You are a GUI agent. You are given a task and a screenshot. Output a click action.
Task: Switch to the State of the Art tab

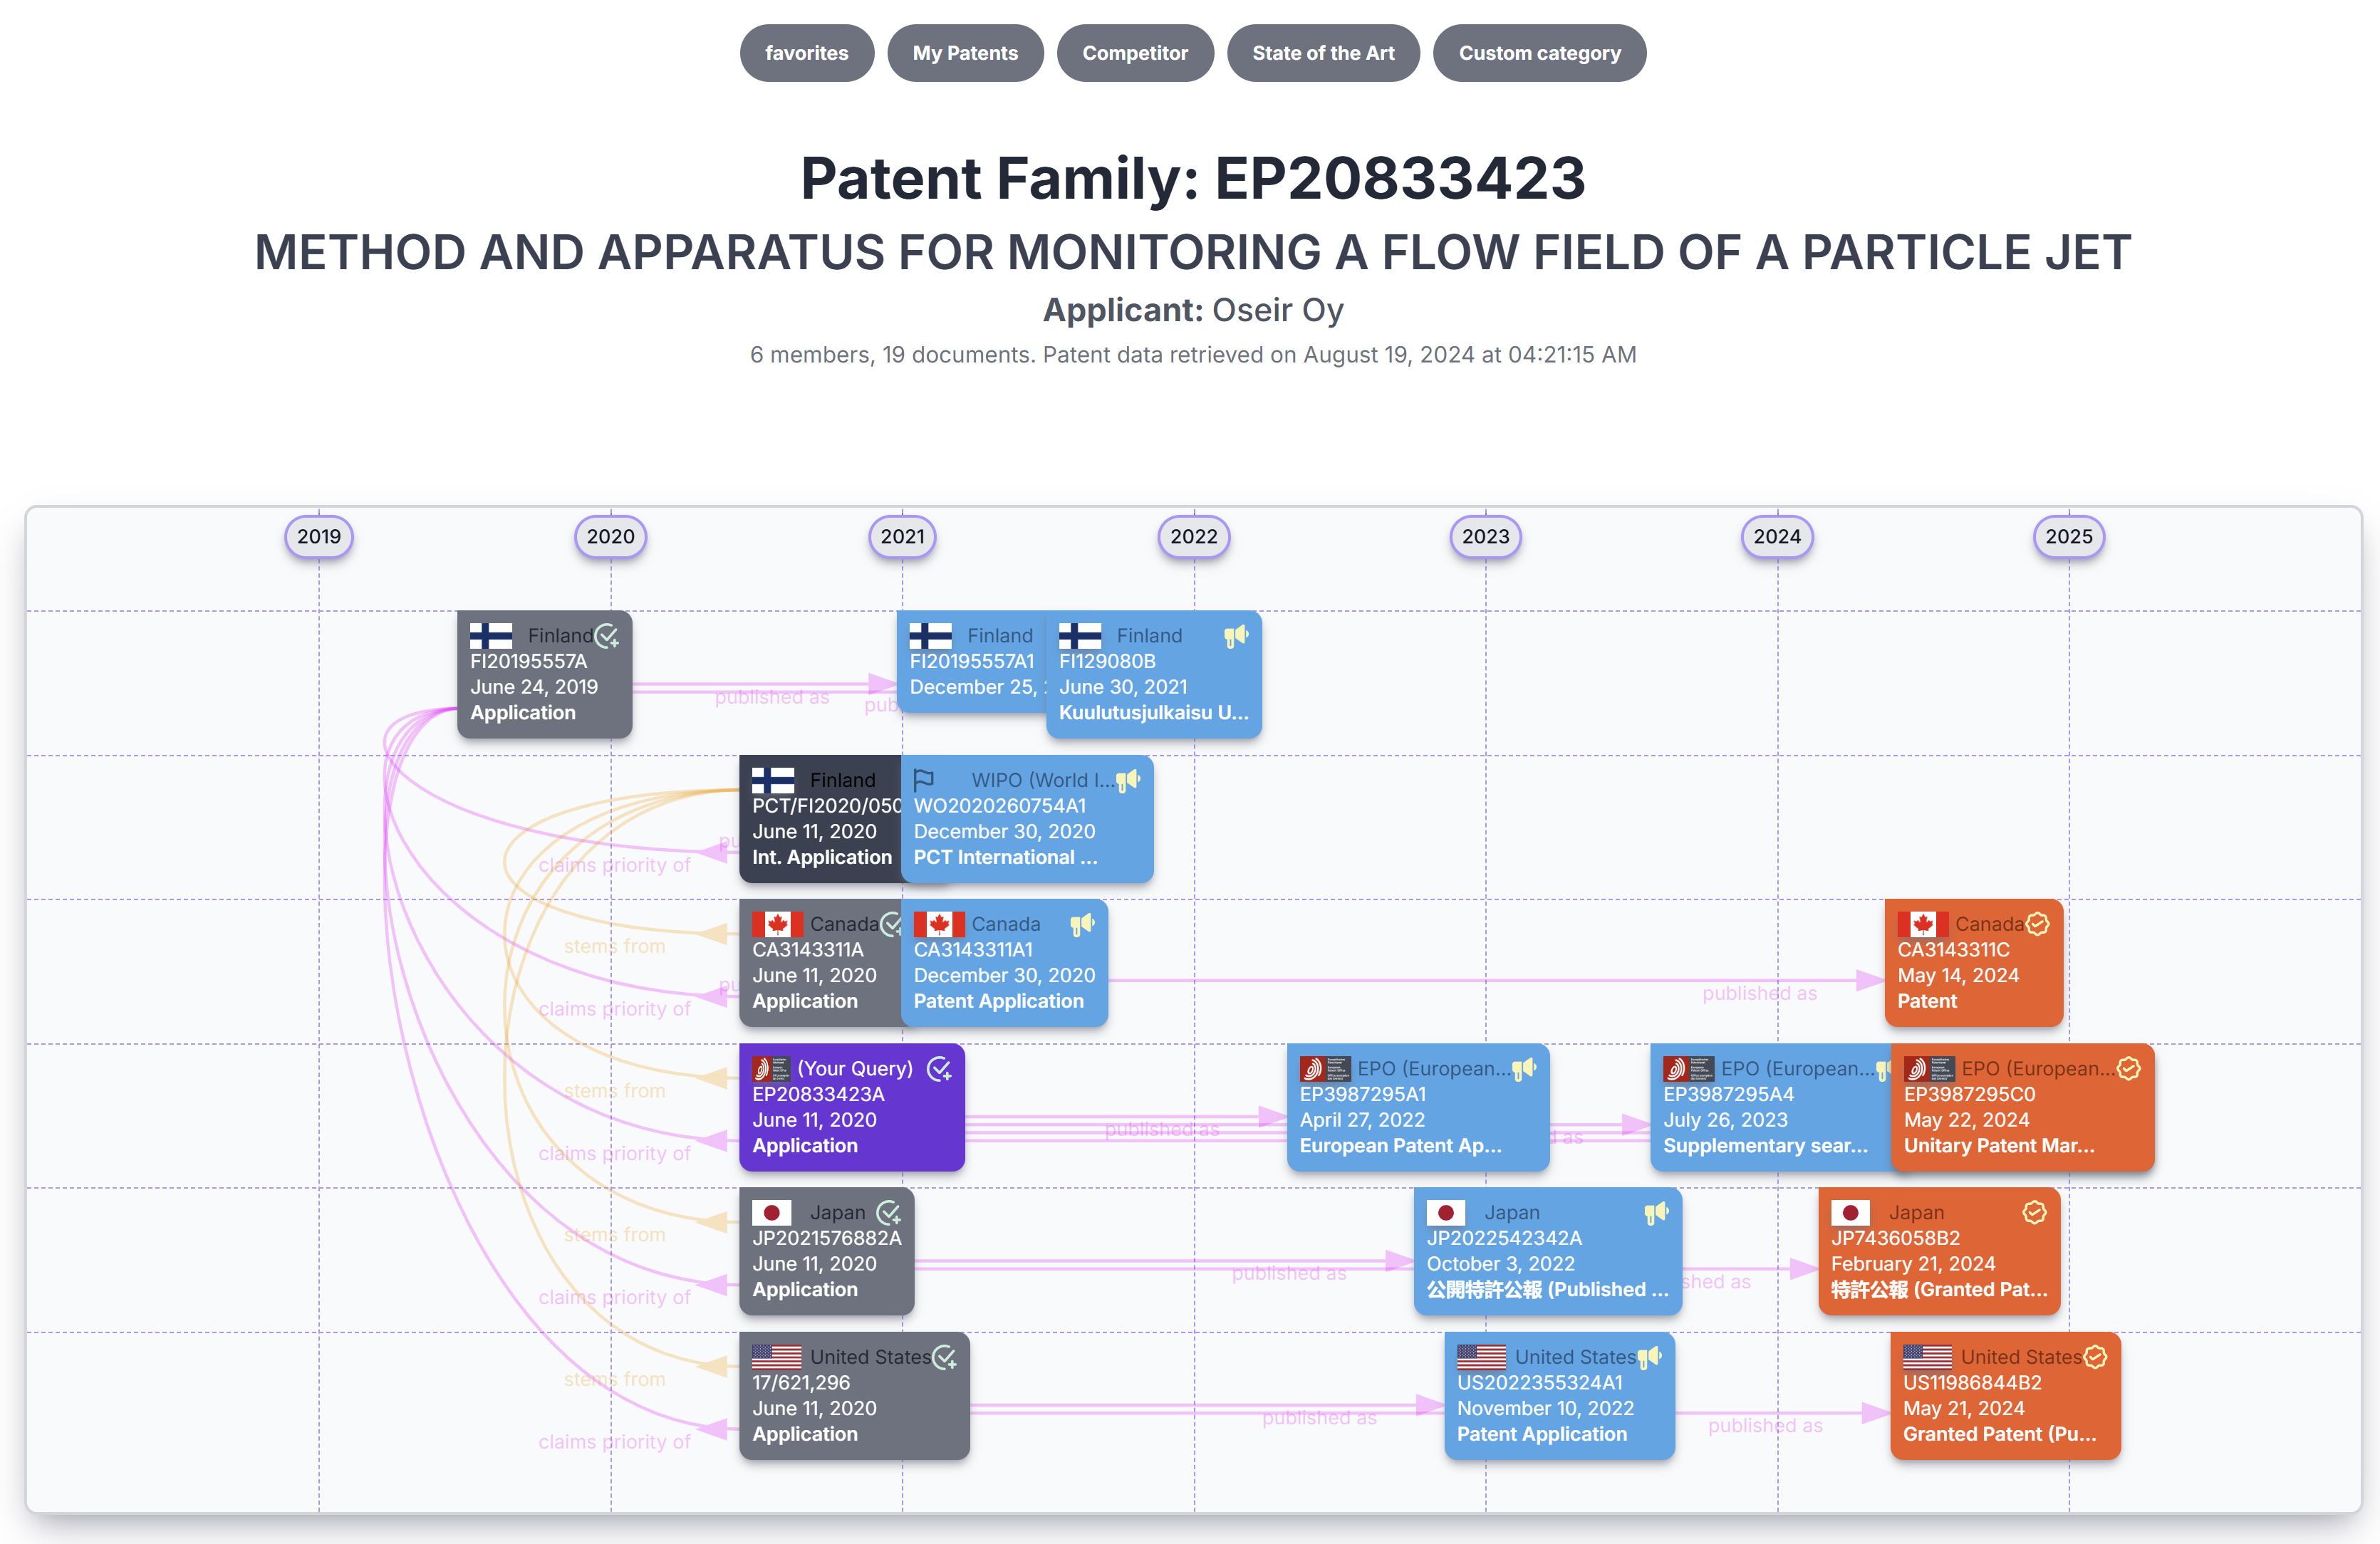point(1323,53)
